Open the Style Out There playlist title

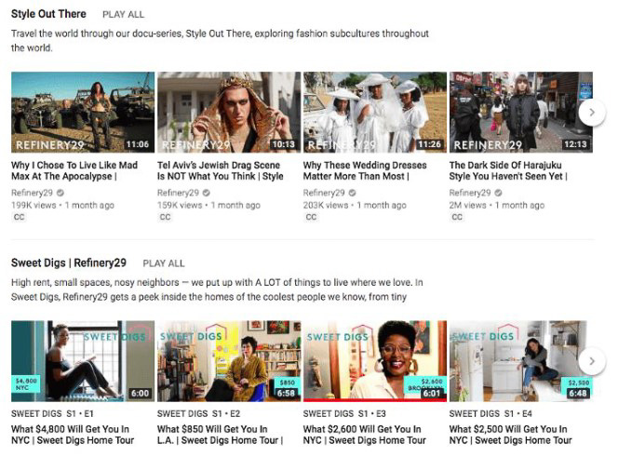click(48, 14)
